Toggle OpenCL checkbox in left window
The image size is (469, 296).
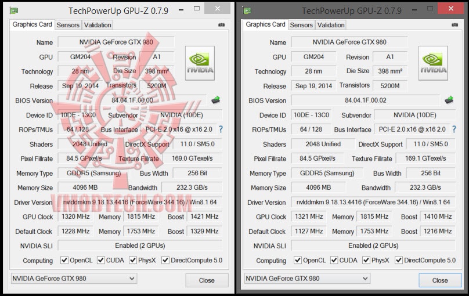64,260
